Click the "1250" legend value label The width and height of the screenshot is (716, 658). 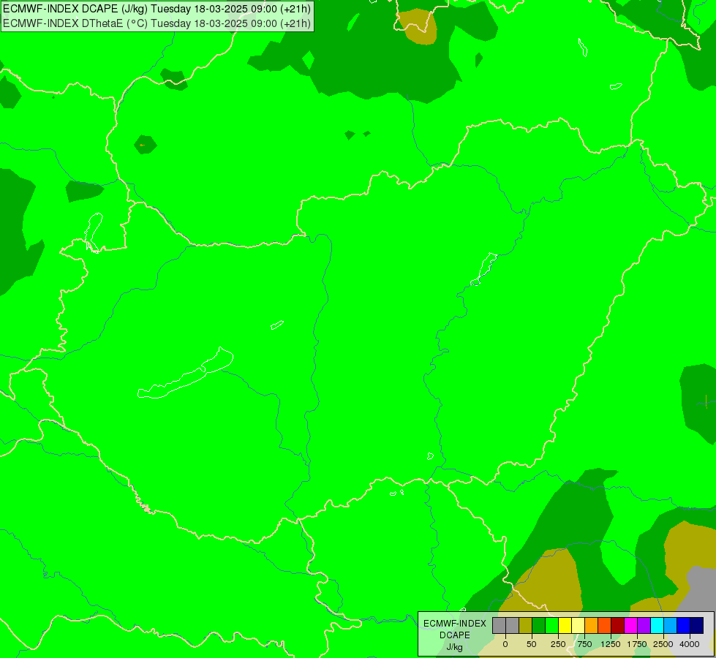tap(611, 644)
